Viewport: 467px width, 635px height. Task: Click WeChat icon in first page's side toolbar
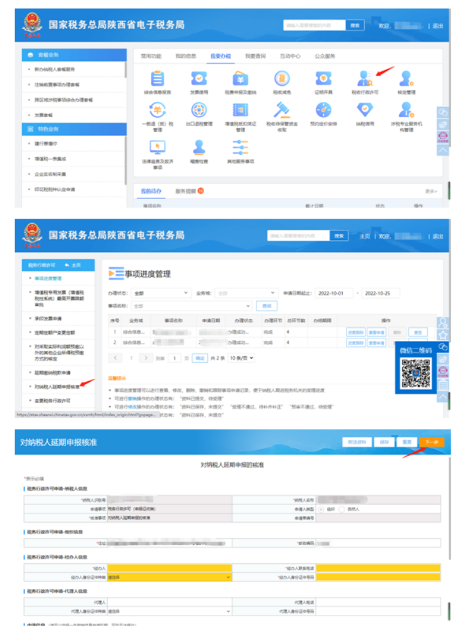442,112
